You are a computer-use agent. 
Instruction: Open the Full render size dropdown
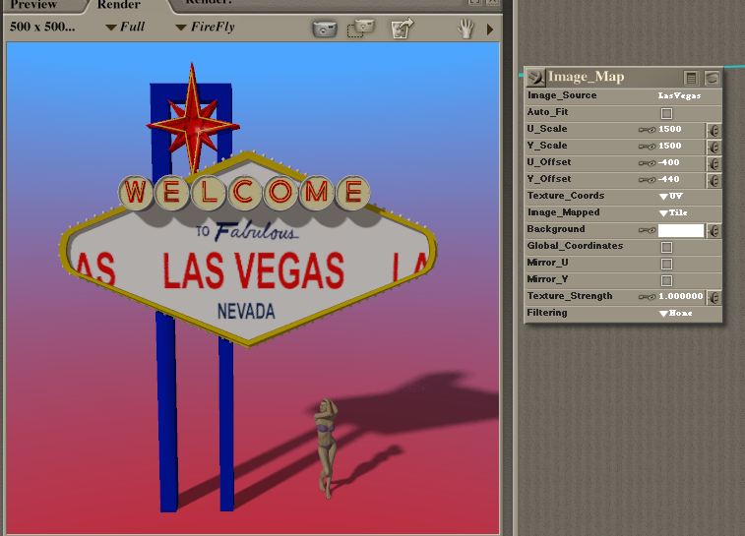[x=125, y=28]
